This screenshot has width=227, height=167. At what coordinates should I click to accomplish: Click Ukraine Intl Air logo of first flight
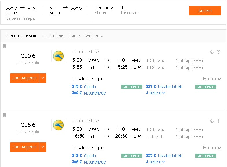coord(58,56)
